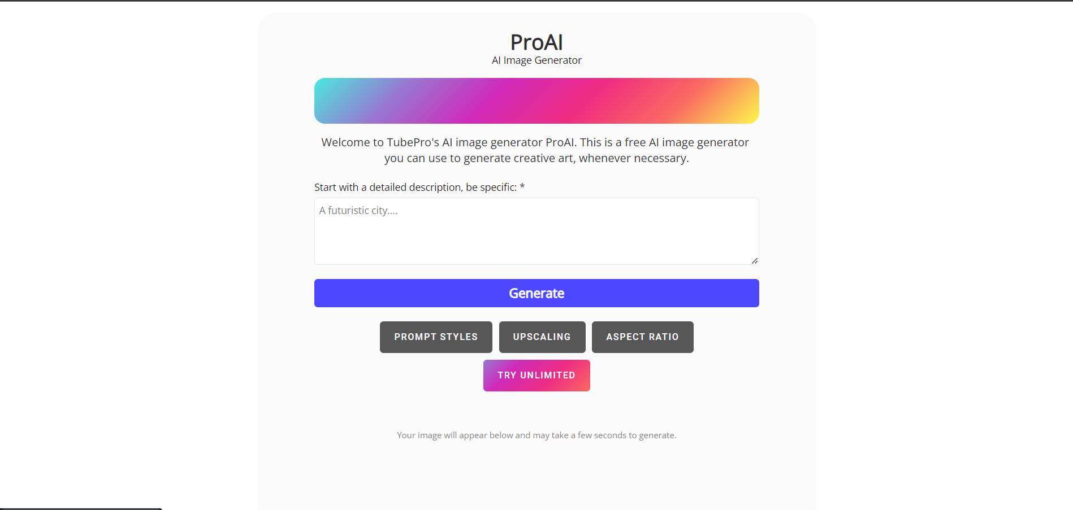Open the Upscaling options
The height and width of the screenshot is (510, 1073).
[542, 337]
